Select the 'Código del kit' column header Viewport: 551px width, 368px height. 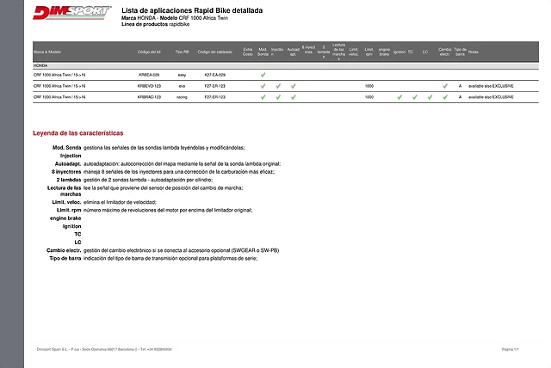(x=149, y=52)
